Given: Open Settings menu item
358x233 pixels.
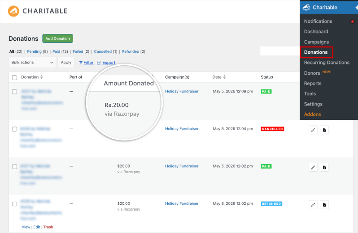Looking at the screenshot, I should coord(313,104).
